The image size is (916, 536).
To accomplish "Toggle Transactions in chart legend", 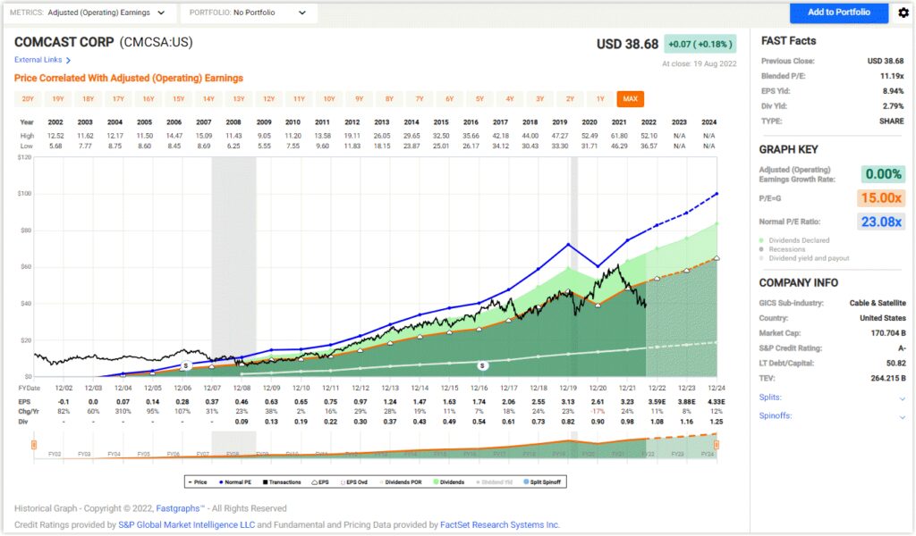I will 282,482.
